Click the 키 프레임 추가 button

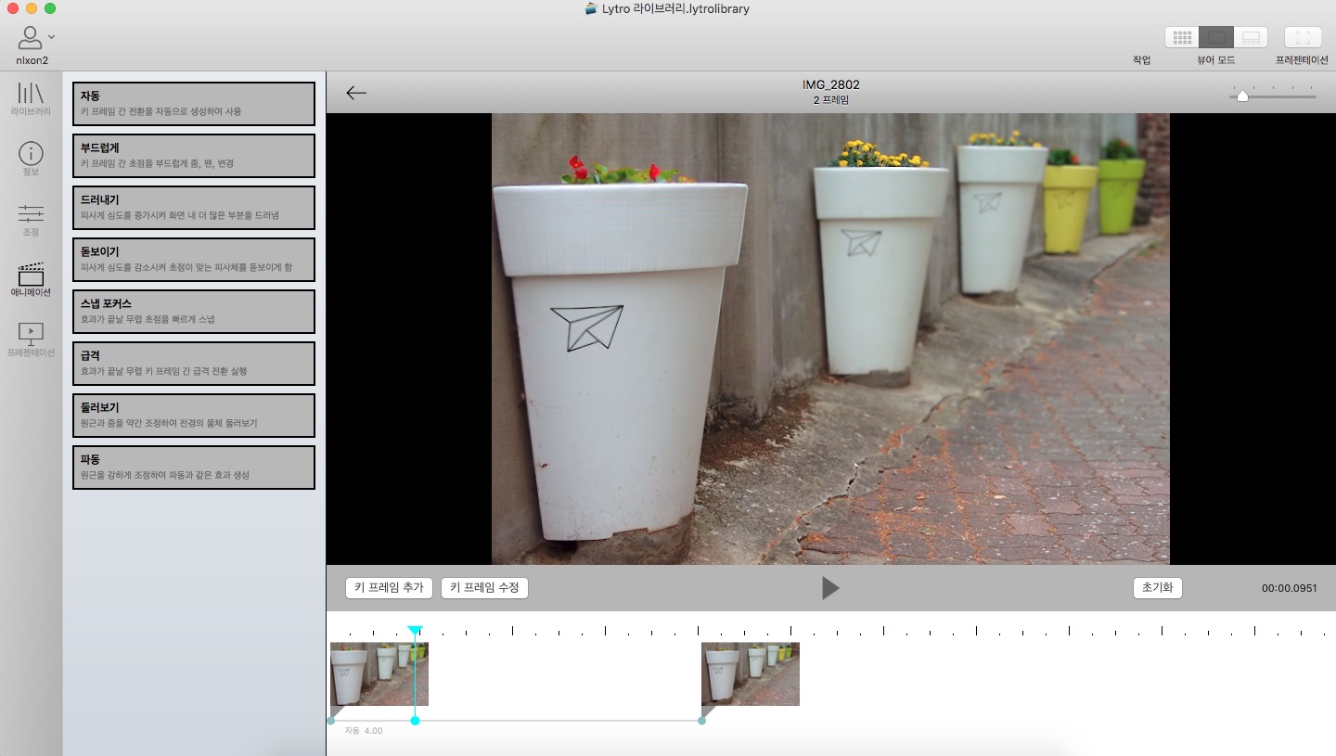click(x=389, y=588)
